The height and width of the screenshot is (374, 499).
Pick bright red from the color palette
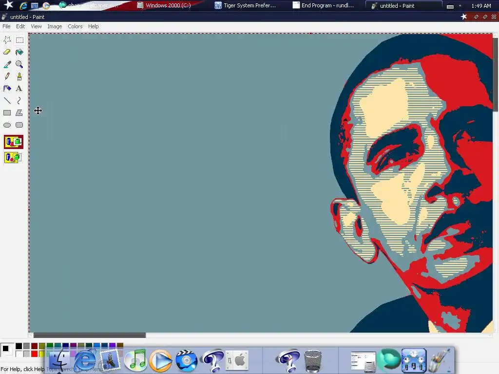coord(35,354)
